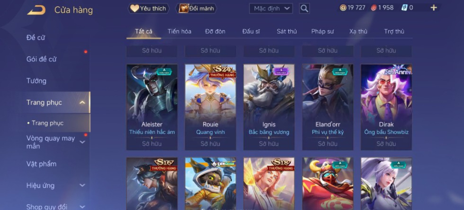Open the search magnifier icon
Screen dimensions: 464x210
(304, 9)
